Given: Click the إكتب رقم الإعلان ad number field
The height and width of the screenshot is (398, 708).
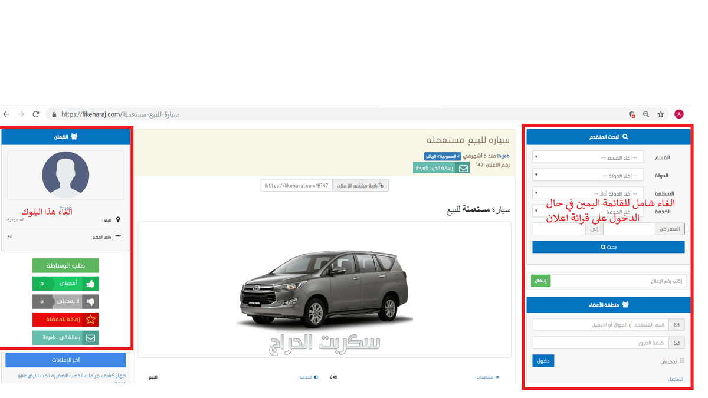Looking at the screenshot, I should point(618,281).
